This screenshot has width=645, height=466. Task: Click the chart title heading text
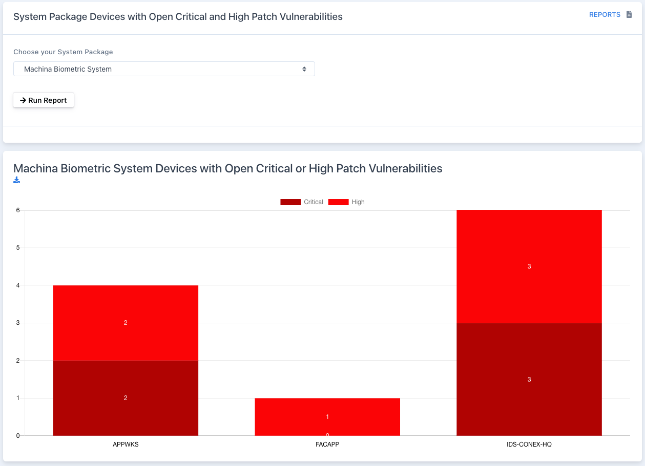(228, 168)
